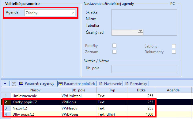Click the VPrUmisteni cell
The width and height of the screenshot is (193, 119).
coord(78,96)
